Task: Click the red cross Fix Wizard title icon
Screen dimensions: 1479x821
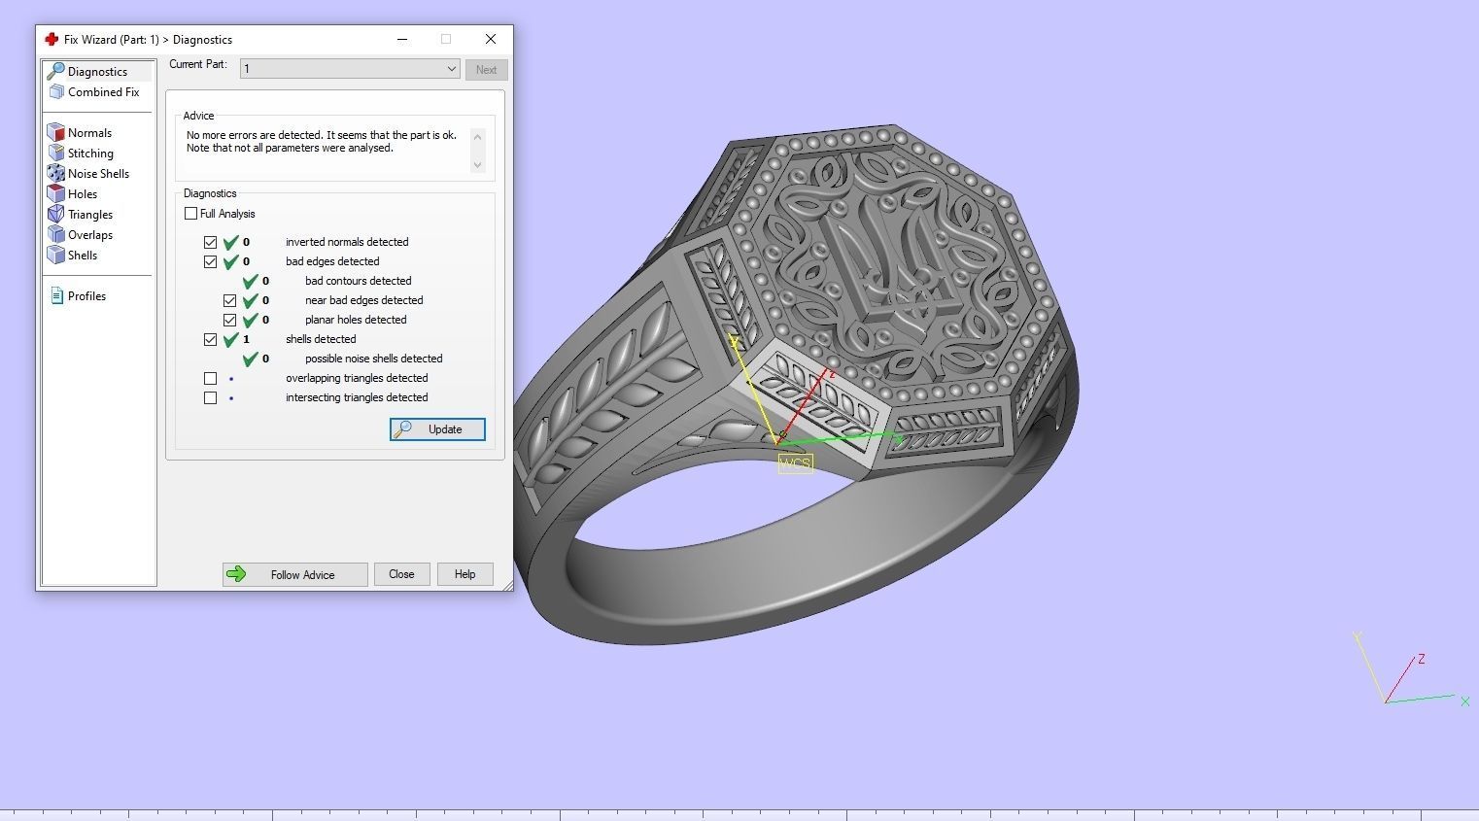Action: click(x=52, y=40)
